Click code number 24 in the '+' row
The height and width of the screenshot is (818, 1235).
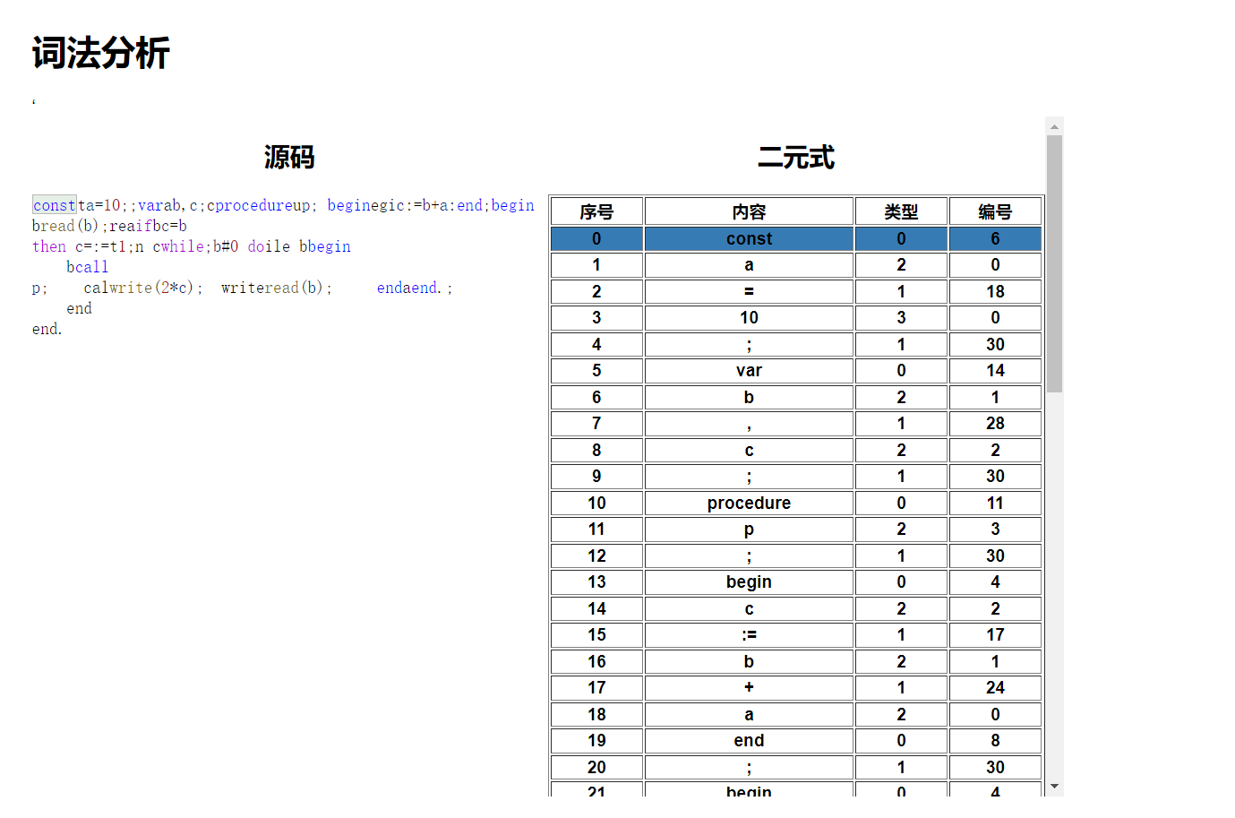(995, 687)
